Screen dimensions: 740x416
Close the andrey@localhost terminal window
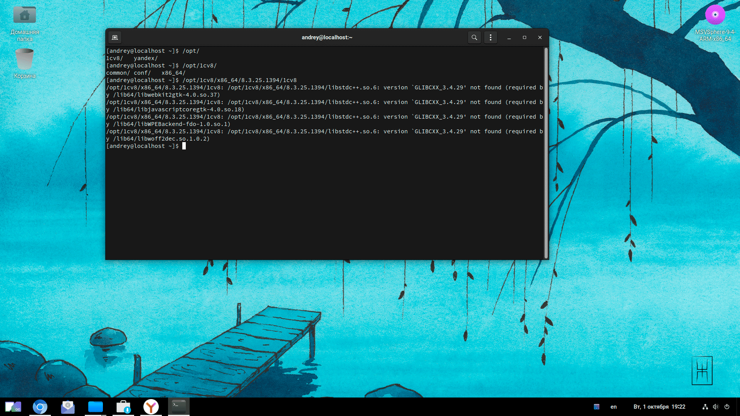540,37
